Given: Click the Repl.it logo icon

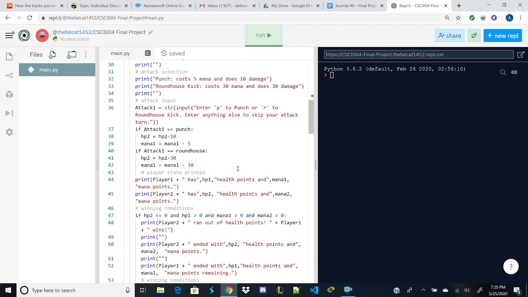Looking at the screenshot, I should 24,35.
